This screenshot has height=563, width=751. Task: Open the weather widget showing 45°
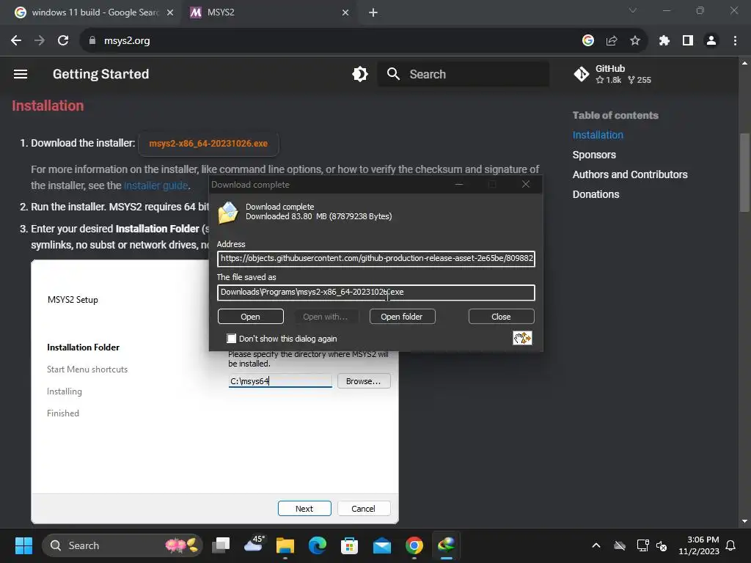tap(254, 545)
